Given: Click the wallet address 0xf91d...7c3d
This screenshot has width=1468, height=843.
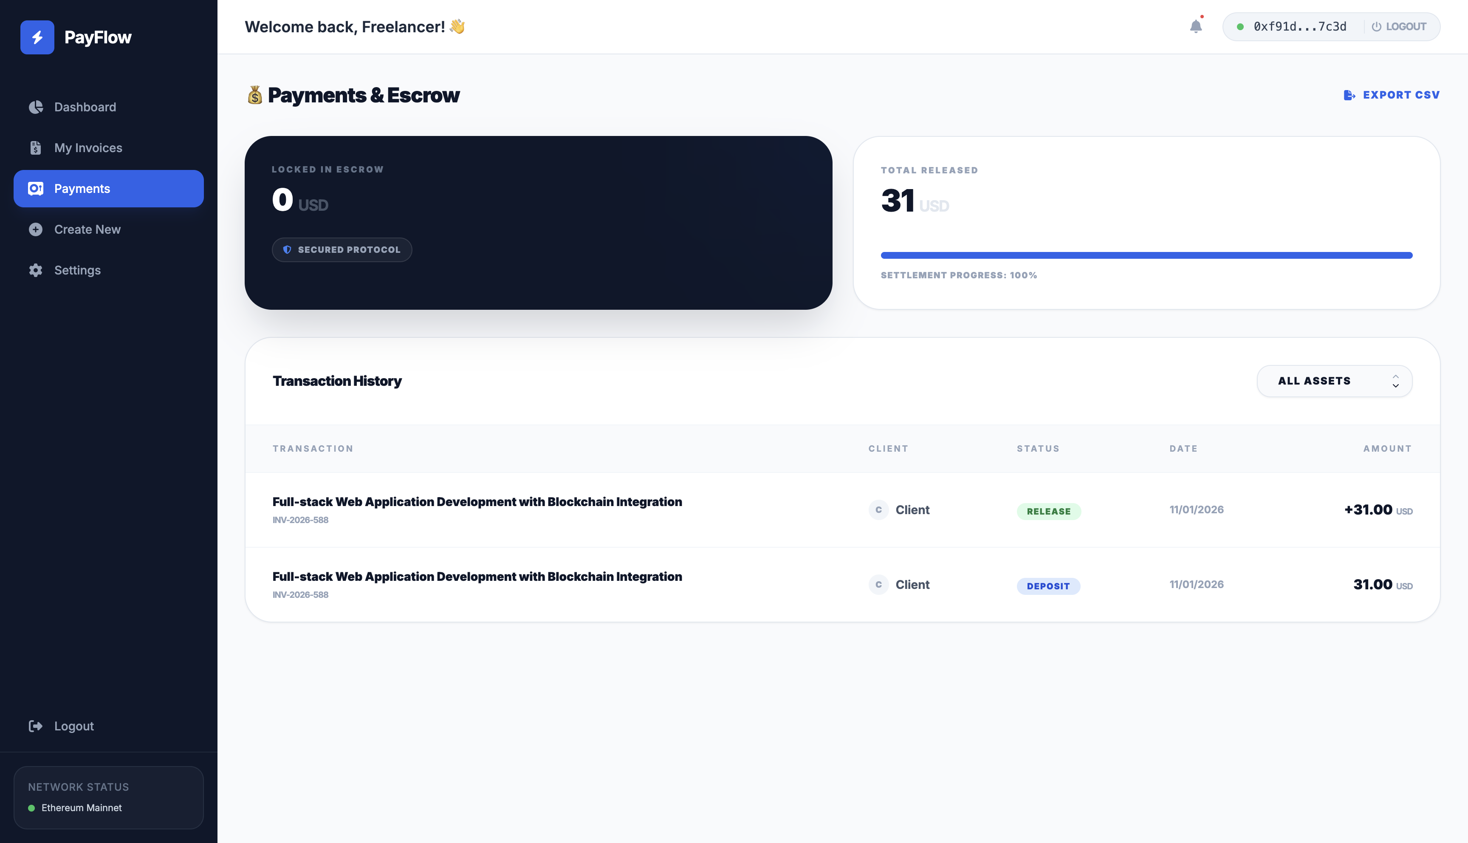Looking at the screenshot, I should [x=1300, y=27].
